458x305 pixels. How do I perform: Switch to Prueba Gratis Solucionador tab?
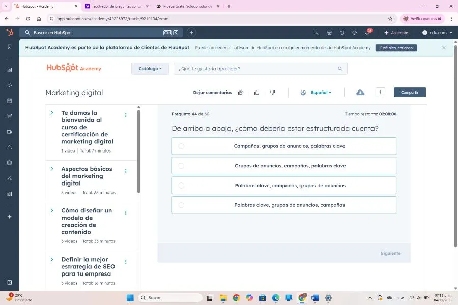188,6
